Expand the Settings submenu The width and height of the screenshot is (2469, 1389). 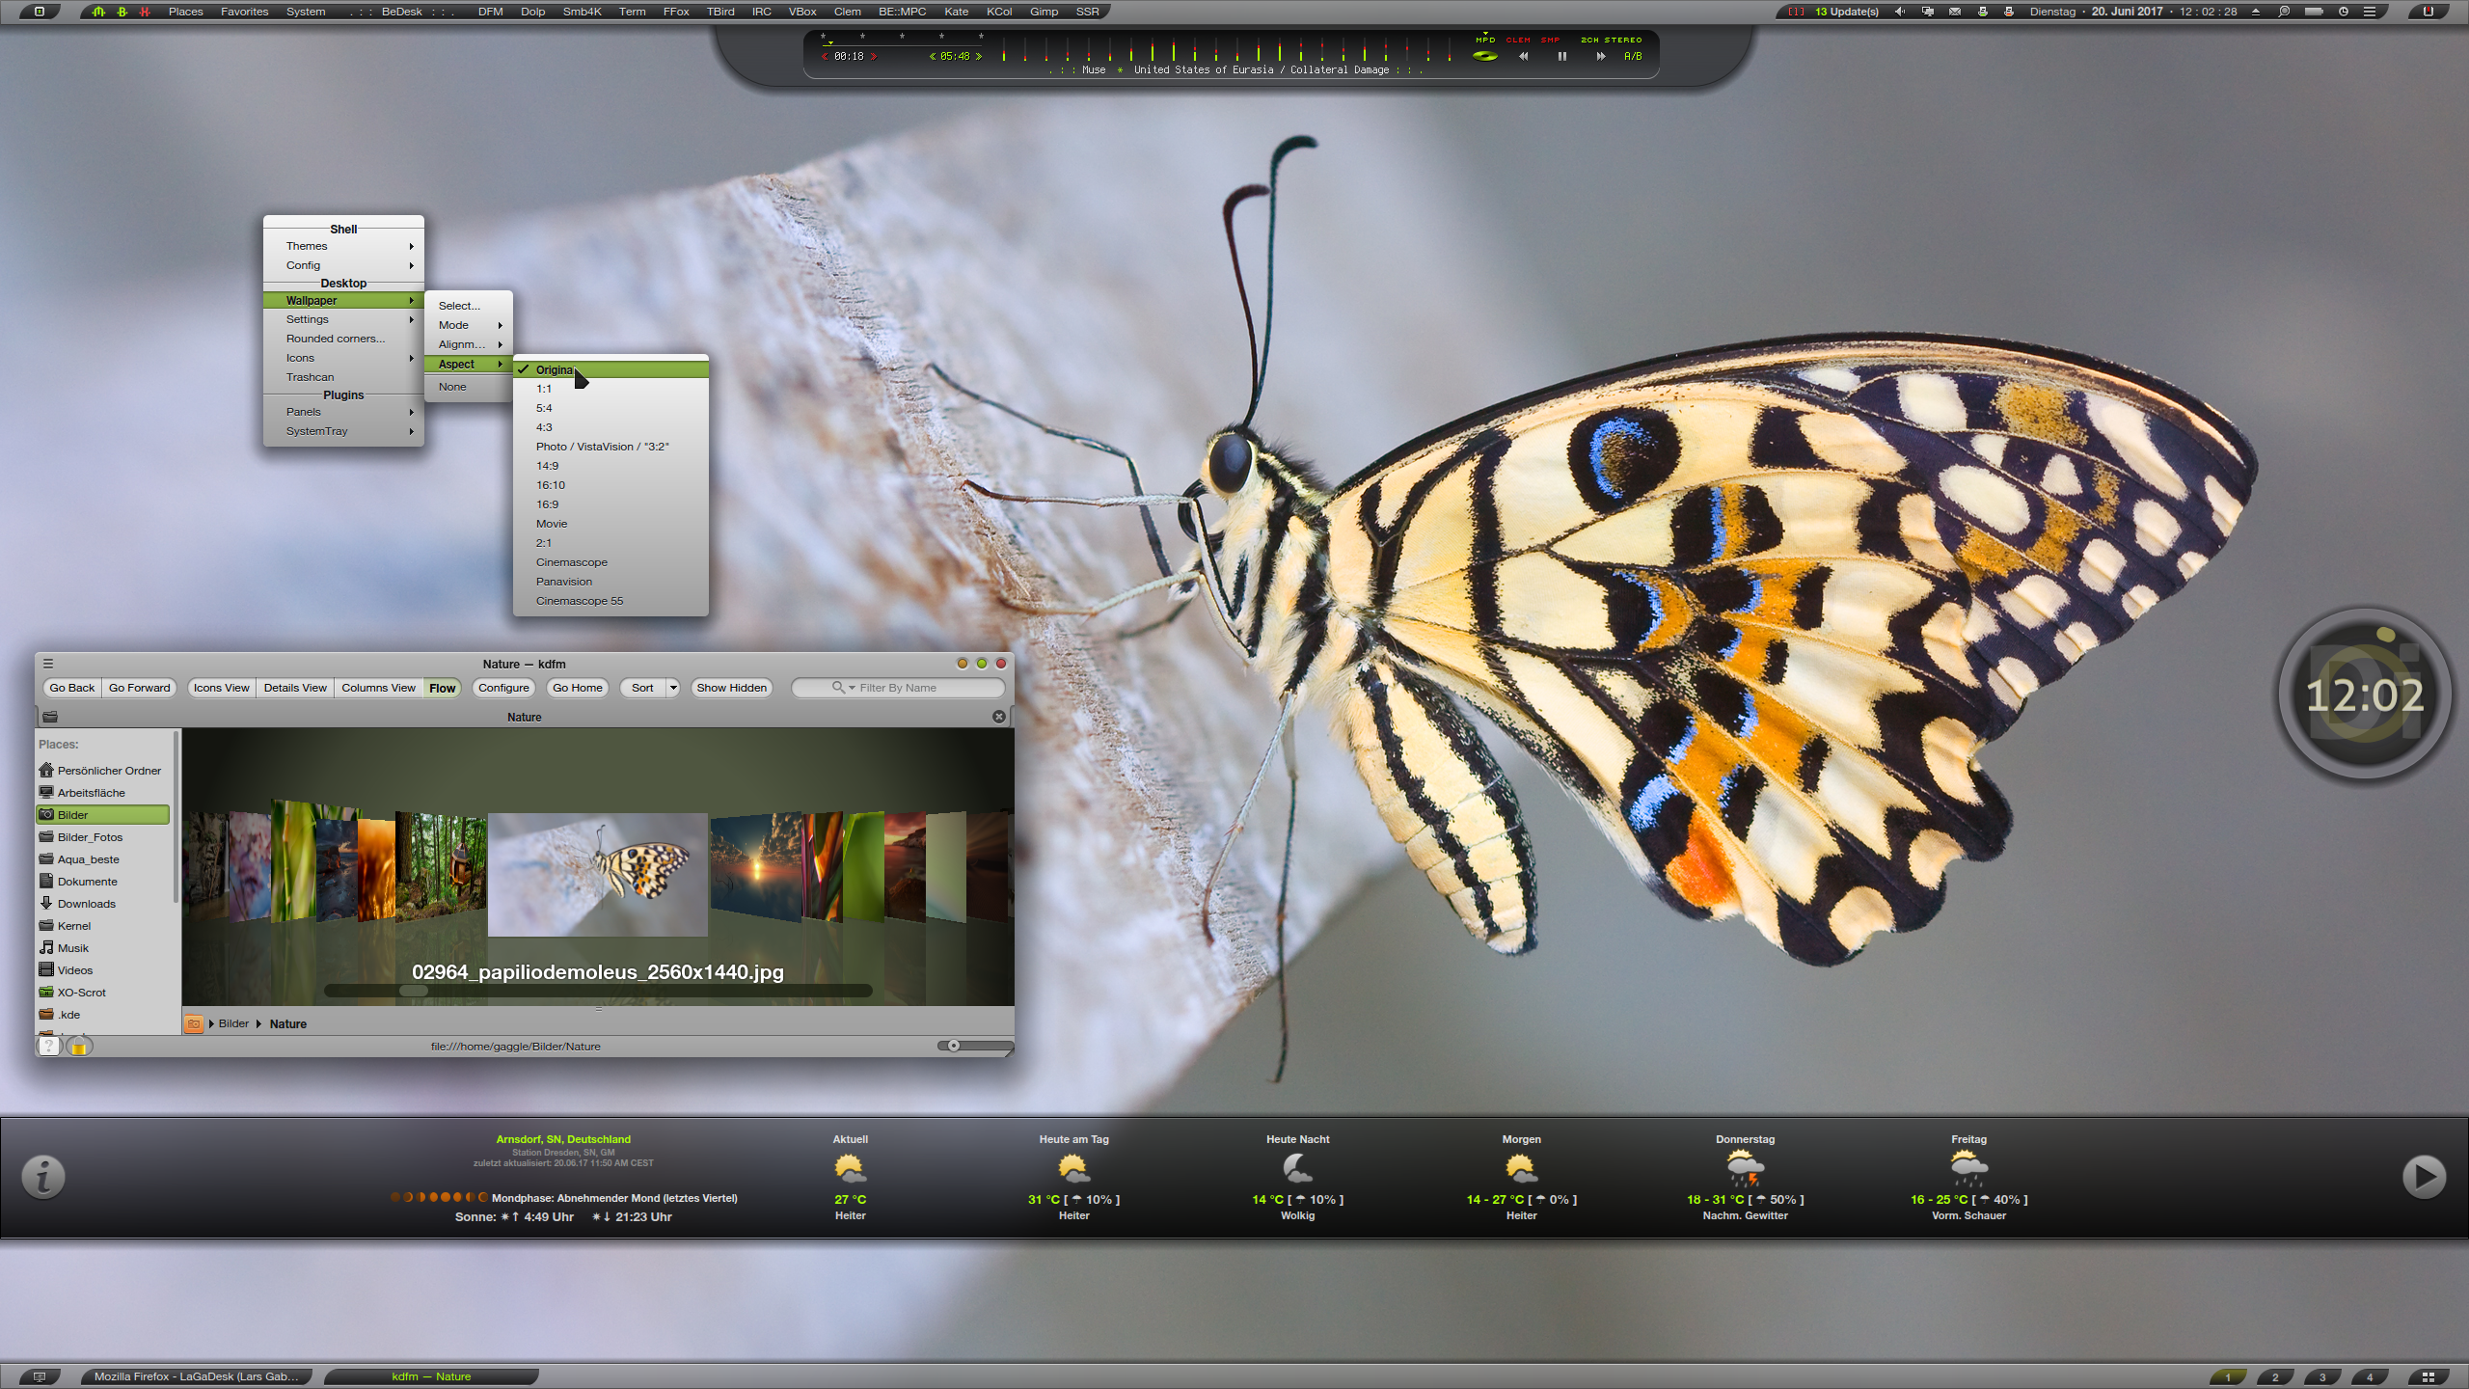343,319
